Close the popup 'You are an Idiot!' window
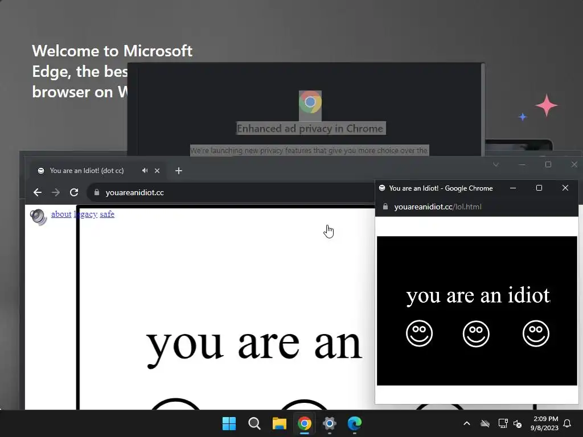583x437 pixels. click(x=565, y=188)
